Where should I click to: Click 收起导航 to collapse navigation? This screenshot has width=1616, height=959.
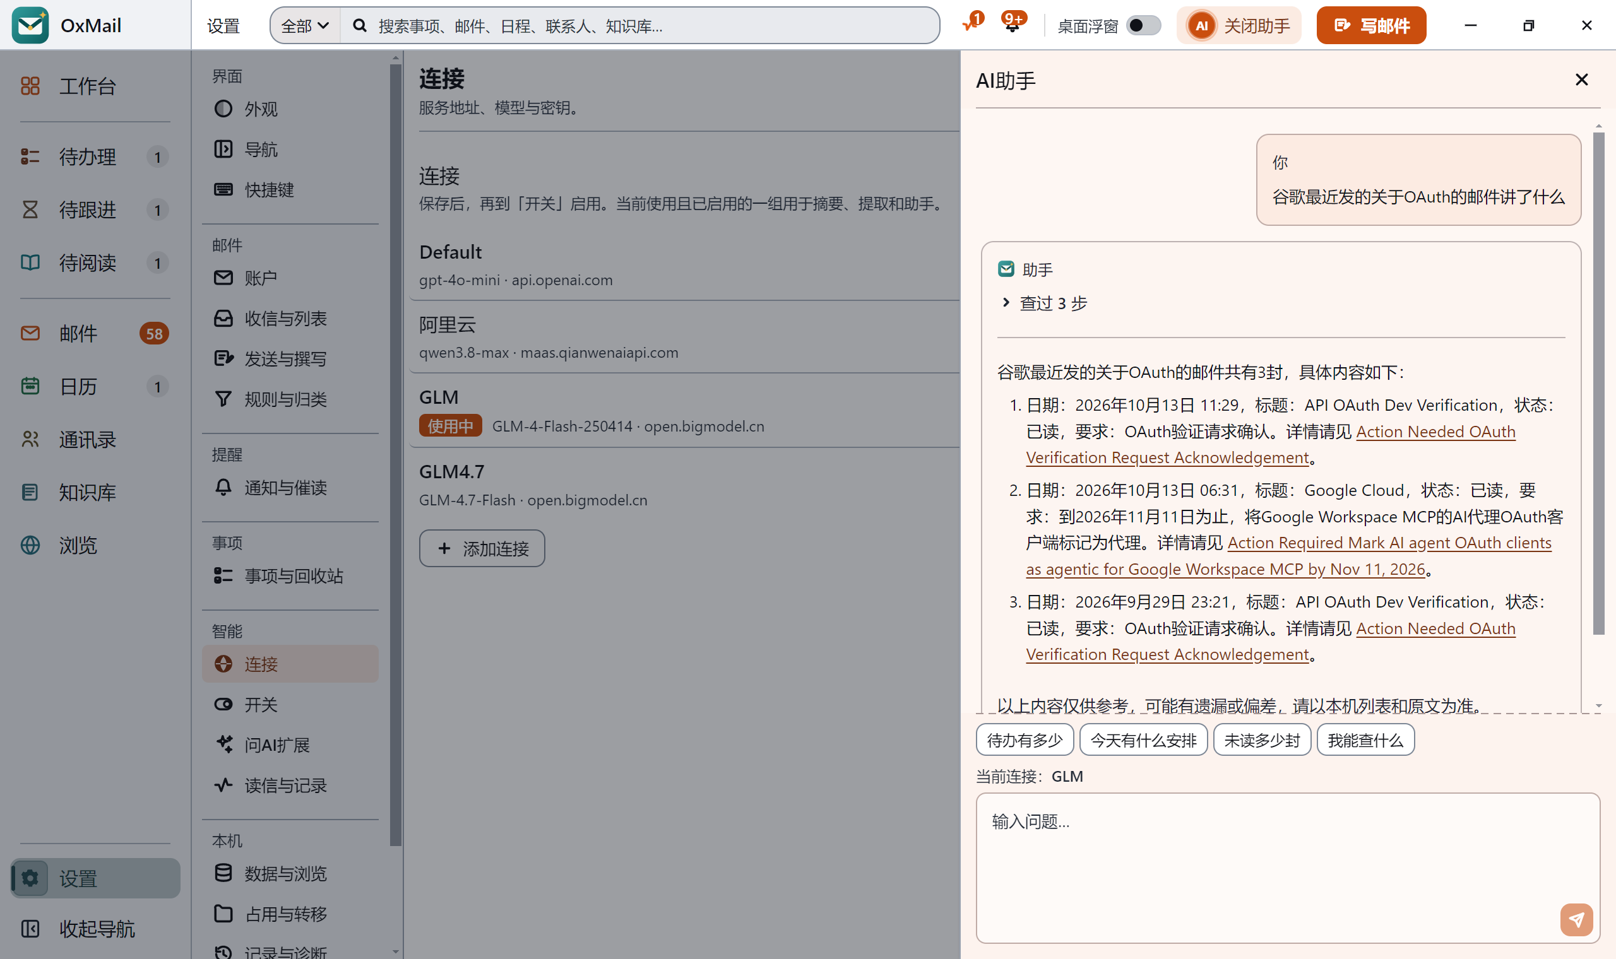95,929
